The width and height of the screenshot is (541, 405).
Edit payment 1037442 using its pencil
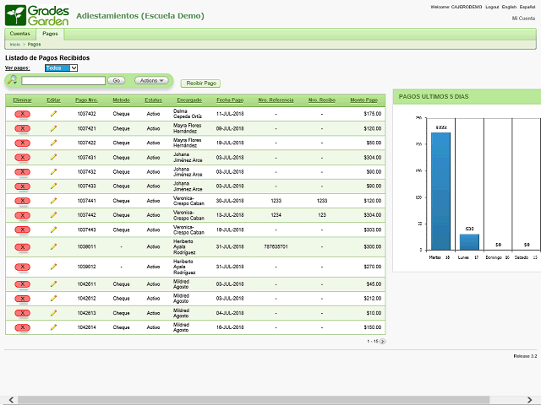coord(53,215)
